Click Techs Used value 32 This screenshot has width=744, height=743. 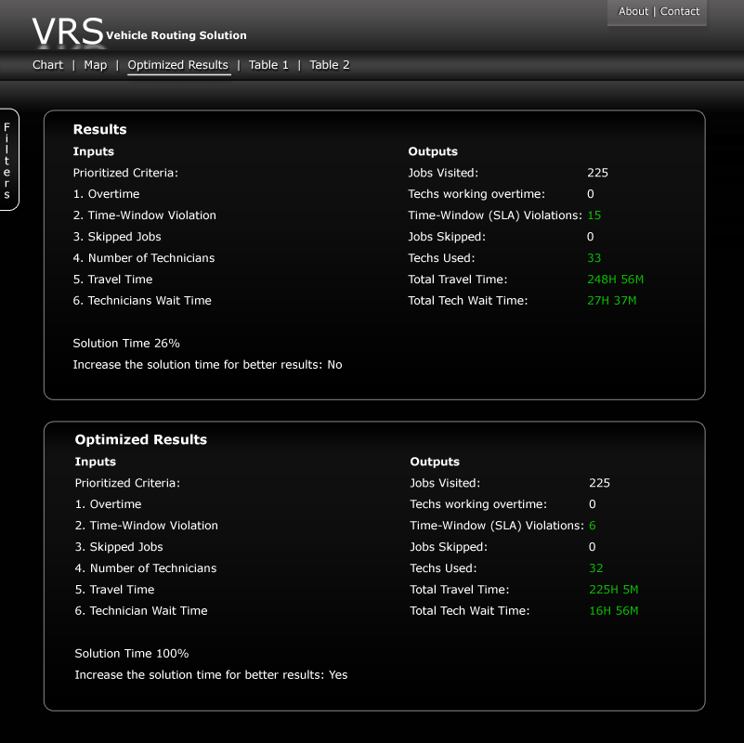pos(596,568)
